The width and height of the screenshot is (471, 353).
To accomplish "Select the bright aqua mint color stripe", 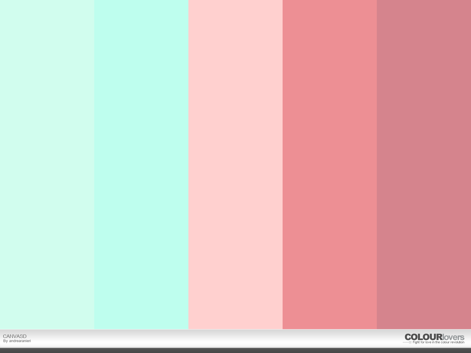I will pos(141,164).
